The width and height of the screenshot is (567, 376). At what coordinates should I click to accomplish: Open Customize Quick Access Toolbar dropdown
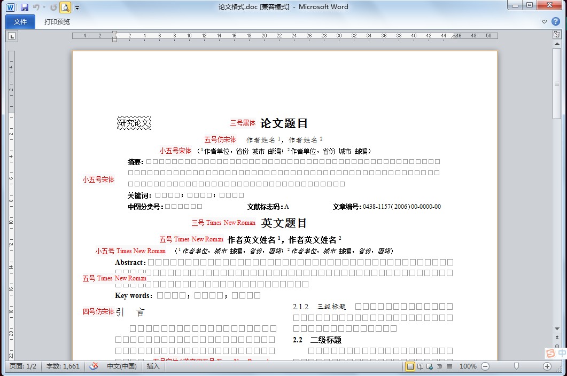click(x=76, y=7)
